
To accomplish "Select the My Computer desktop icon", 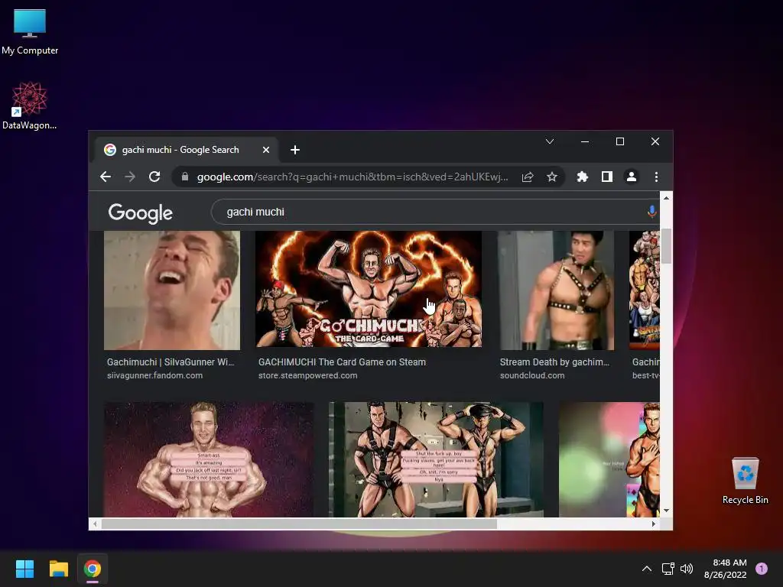I will (x=30, y=32).
